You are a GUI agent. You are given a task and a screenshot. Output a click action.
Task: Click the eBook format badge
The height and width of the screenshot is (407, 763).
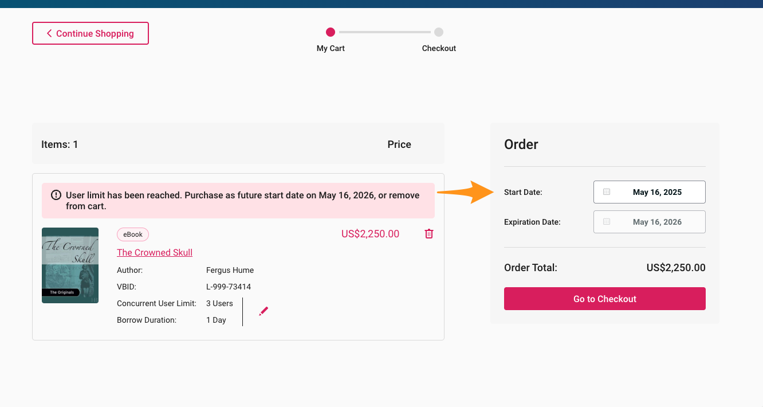(133, 234)
